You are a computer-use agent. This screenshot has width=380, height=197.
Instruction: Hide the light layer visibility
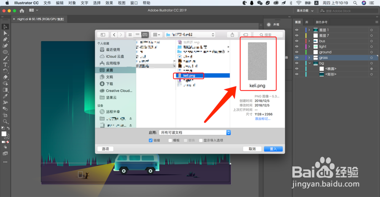297,46
